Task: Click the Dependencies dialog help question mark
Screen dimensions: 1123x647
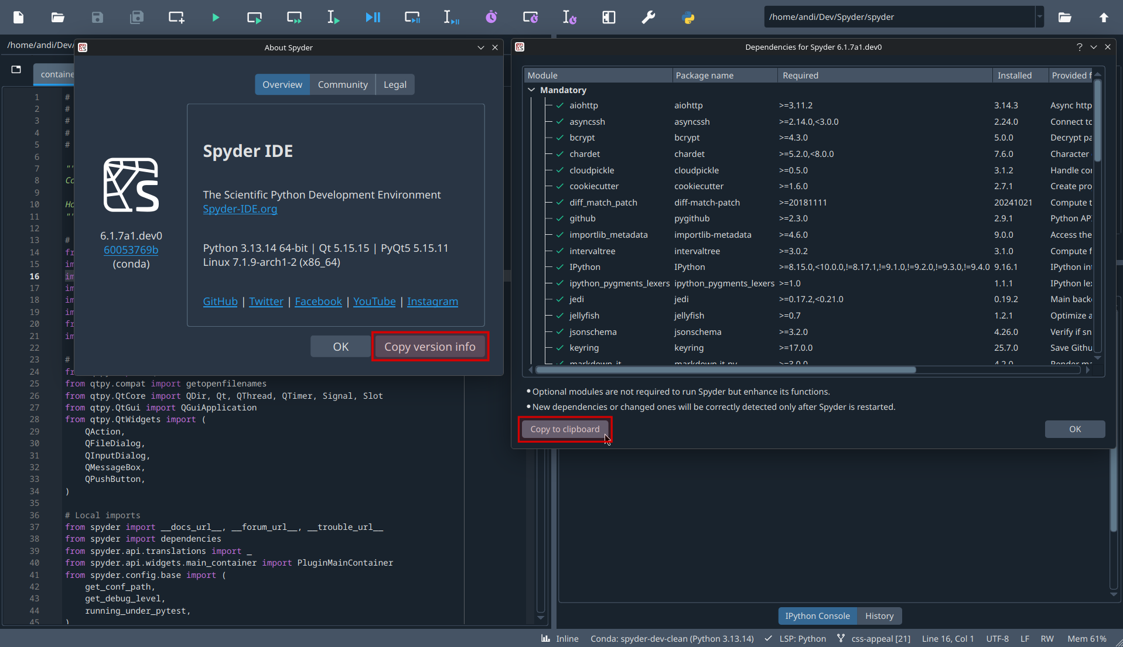Action: point(1079,47)
